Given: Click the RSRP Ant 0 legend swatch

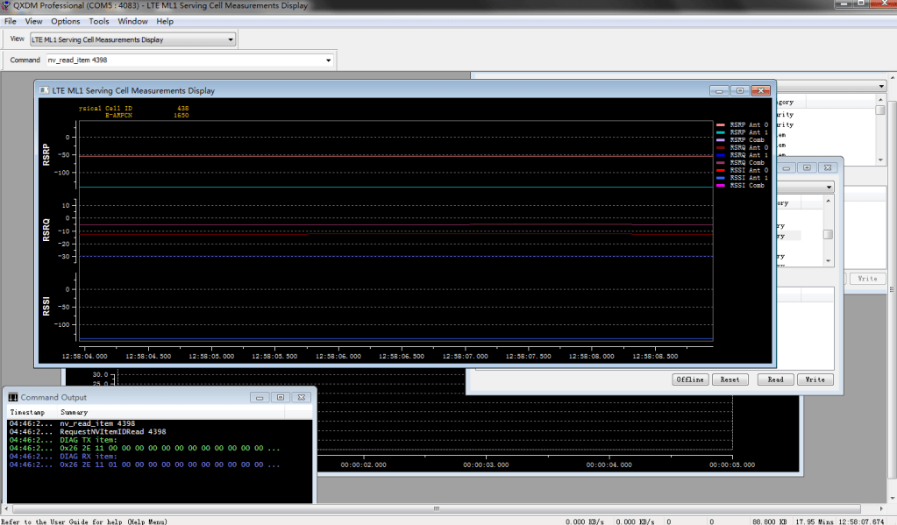Looking at the screenshot, I should click(x=722, y=125).
